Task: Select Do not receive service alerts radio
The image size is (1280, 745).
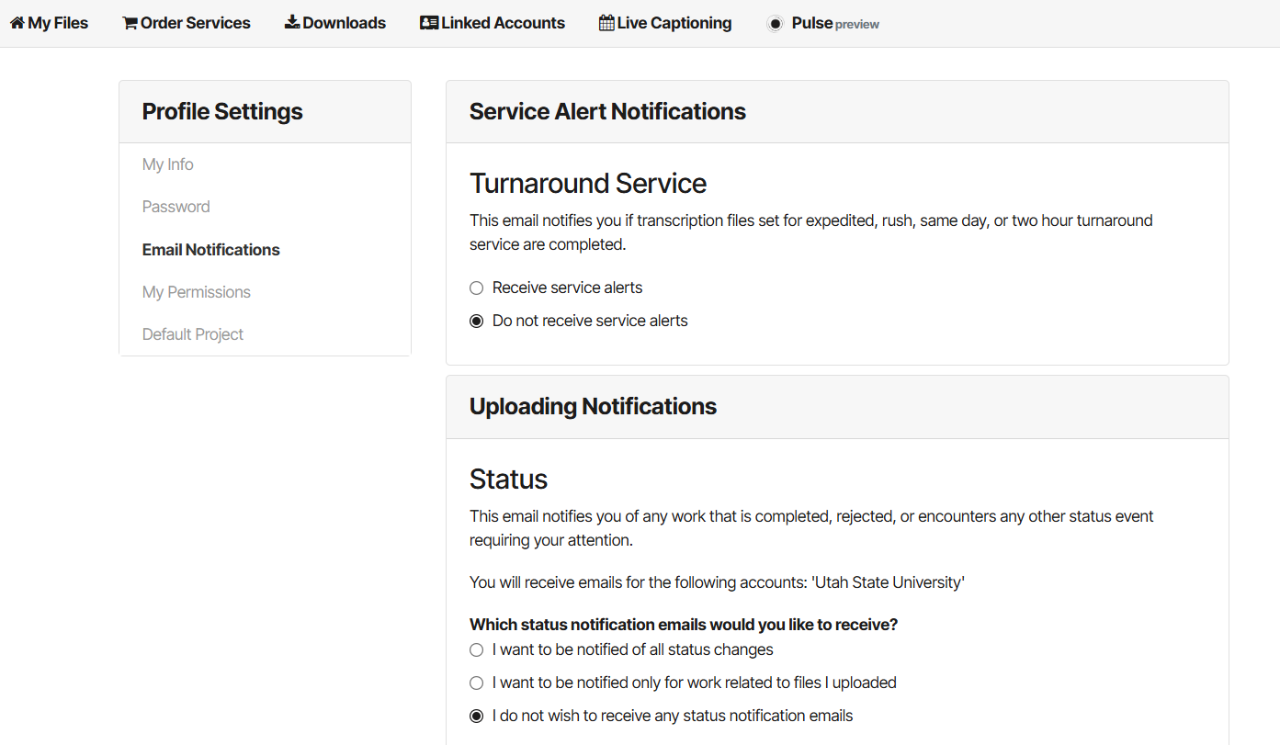Action: coord(476,322)
